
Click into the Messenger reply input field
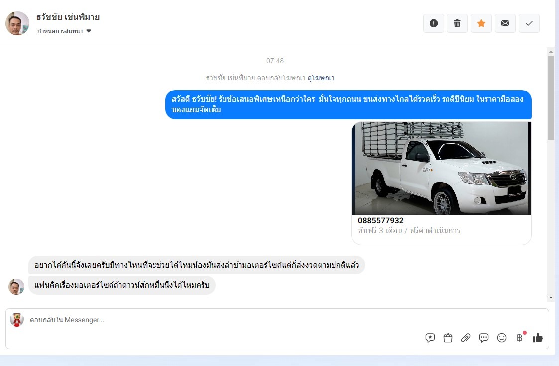pos(224,320)
